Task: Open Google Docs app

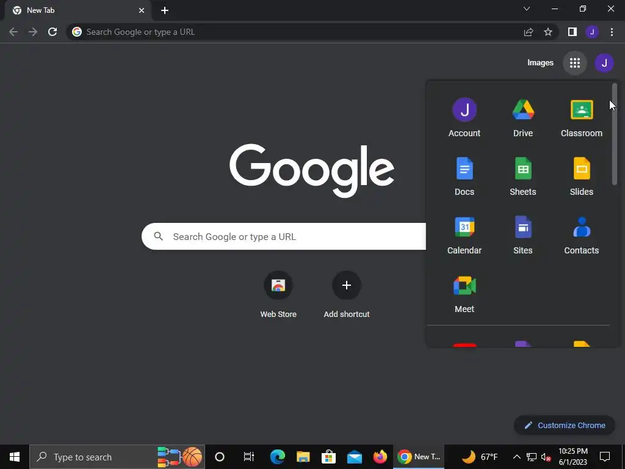Action: pyautogui.click(x=464, y=176)
